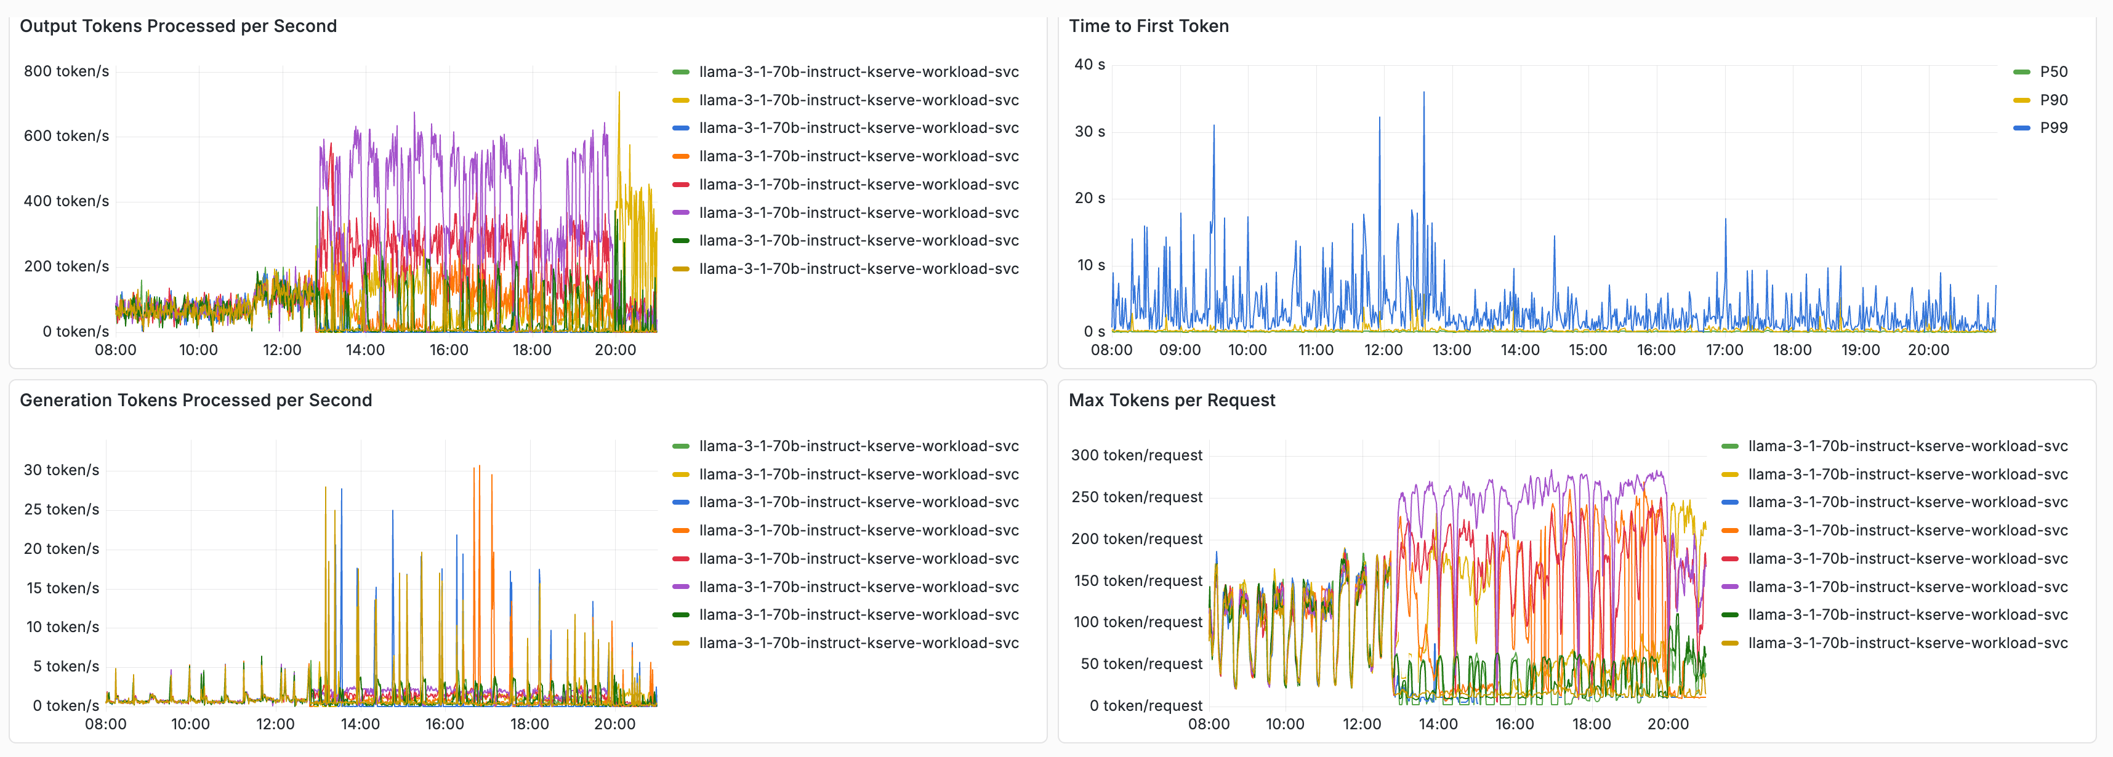Viewport: 2113px width, 757px height.
Task: Click the dark-green legend marker in Output Tokens panel
Action: coord(682,239)
